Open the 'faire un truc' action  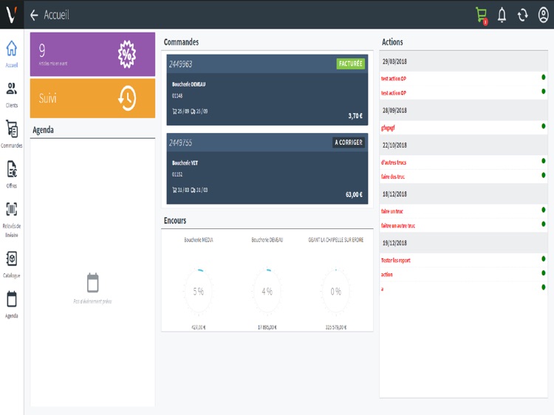(463, 211)
